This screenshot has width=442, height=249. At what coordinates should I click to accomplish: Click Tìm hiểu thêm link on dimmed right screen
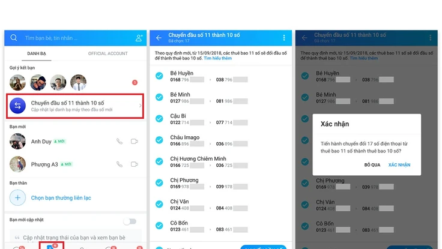pos(364,58)
